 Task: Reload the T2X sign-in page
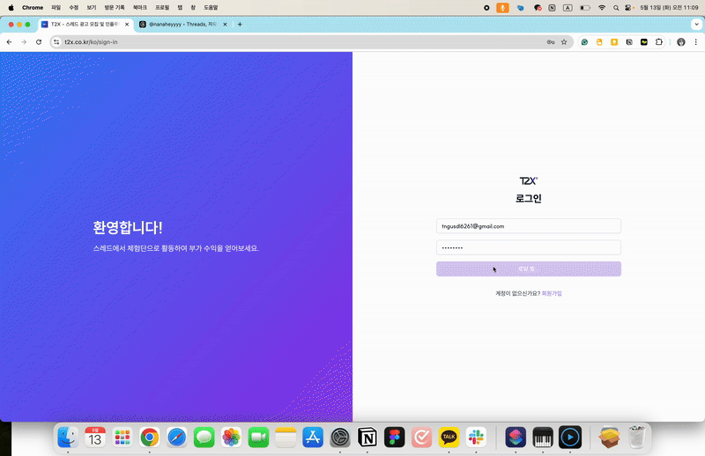pos(39,41)
